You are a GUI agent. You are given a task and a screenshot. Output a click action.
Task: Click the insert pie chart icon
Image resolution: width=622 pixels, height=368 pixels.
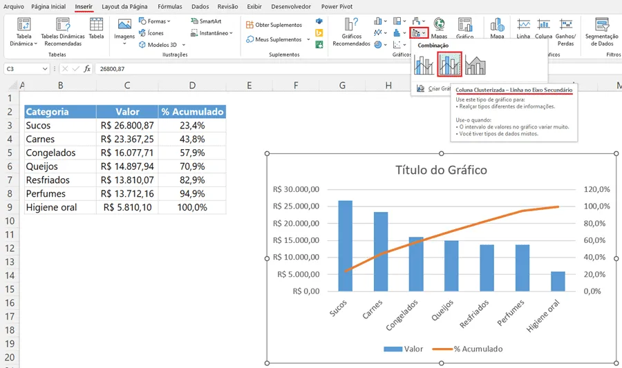[377, 44]
